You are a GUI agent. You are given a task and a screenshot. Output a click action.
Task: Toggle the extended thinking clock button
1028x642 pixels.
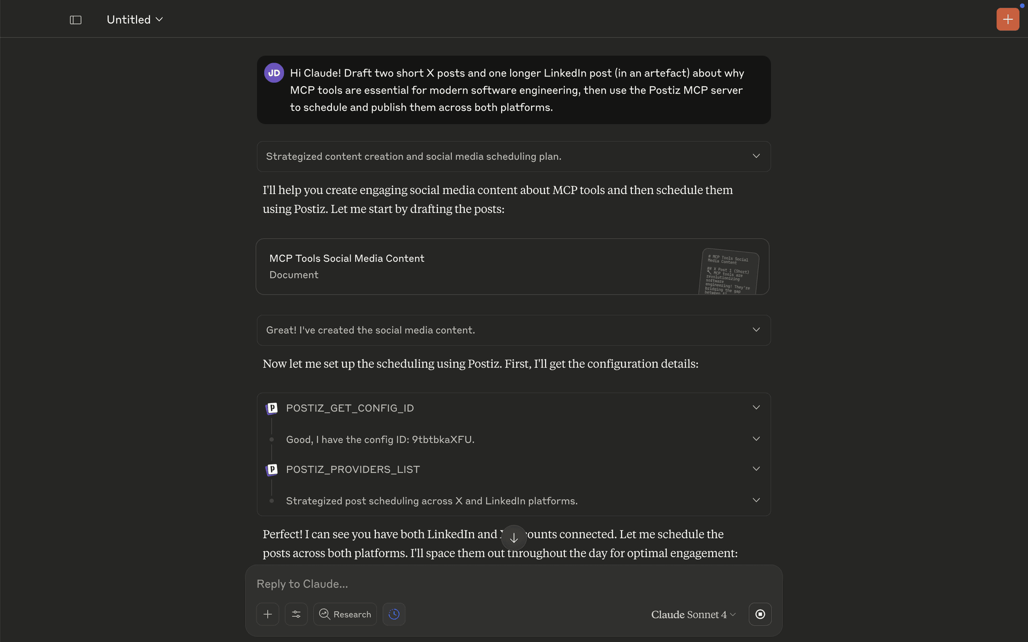[394, 614]
